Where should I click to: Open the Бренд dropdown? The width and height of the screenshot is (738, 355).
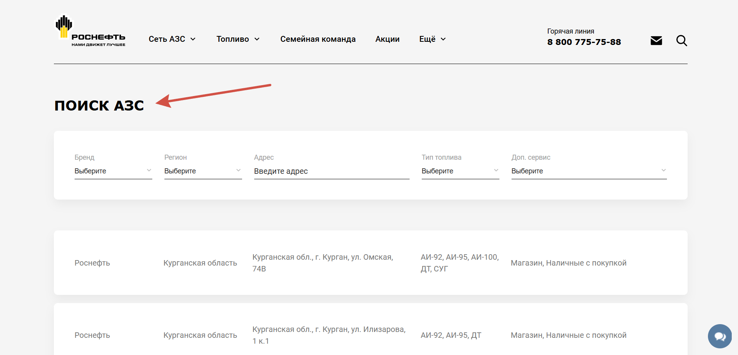point(113,171)
